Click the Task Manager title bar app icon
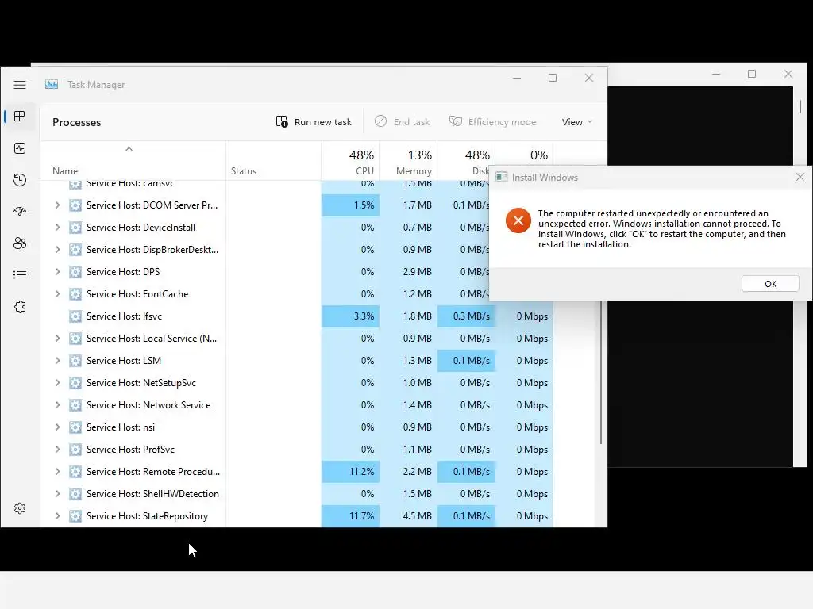Viewport: 813px width, 609px height. click(x=52, y=84)
